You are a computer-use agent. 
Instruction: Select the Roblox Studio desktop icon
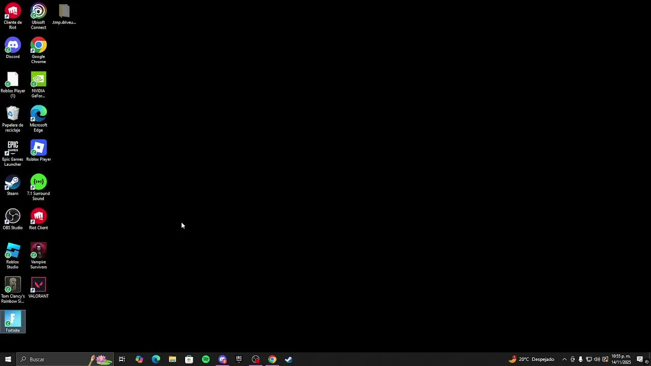(13, 256)
